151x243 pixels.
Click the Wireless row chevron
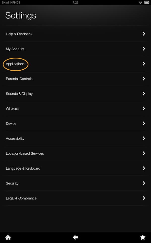click(x=144, y=109)
